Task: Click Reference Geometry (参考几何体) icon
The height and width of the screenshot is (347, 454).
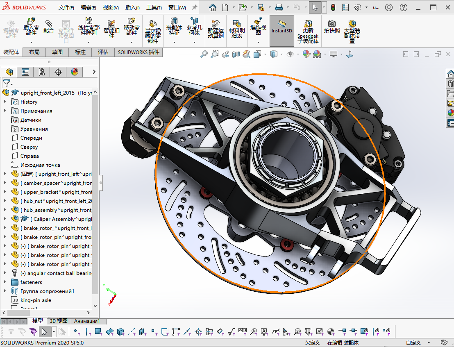Action: pyautogui.click(x=194, y=27)
